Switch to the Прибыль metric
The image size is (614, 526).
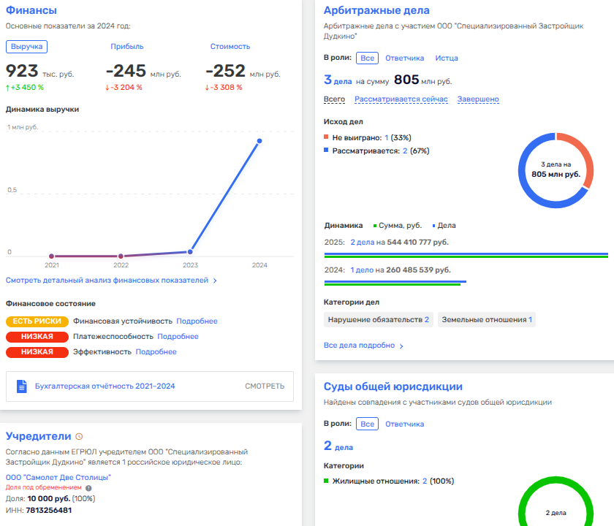pyautogui.click(x=126, y=46)
